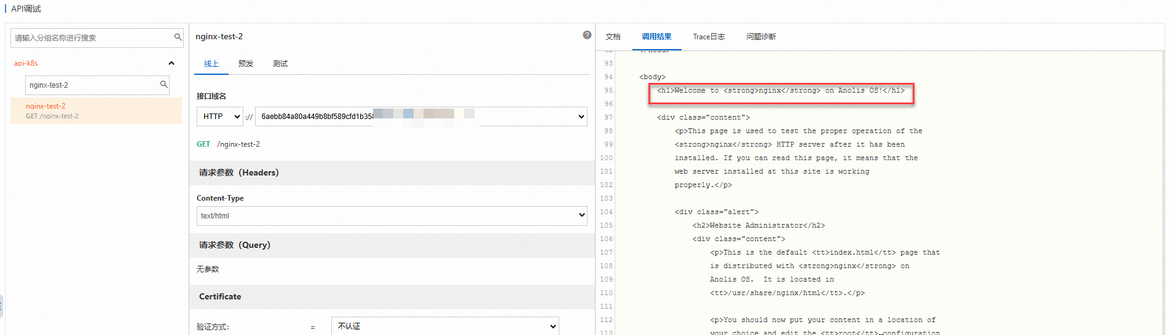Click the Content-Type label
Image resolution: width=1169 pixels, height=335 pixels.
pyautogui.click(x=220, y=198)
